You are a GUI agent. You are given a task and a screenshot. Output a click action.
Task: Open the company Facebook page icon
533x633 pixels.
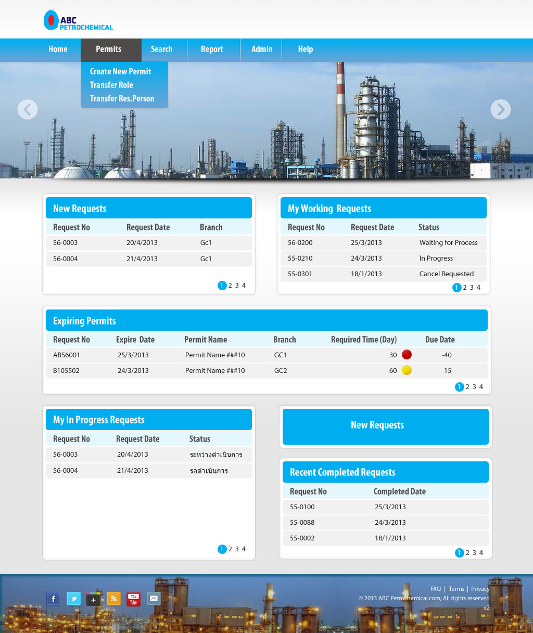53,598
